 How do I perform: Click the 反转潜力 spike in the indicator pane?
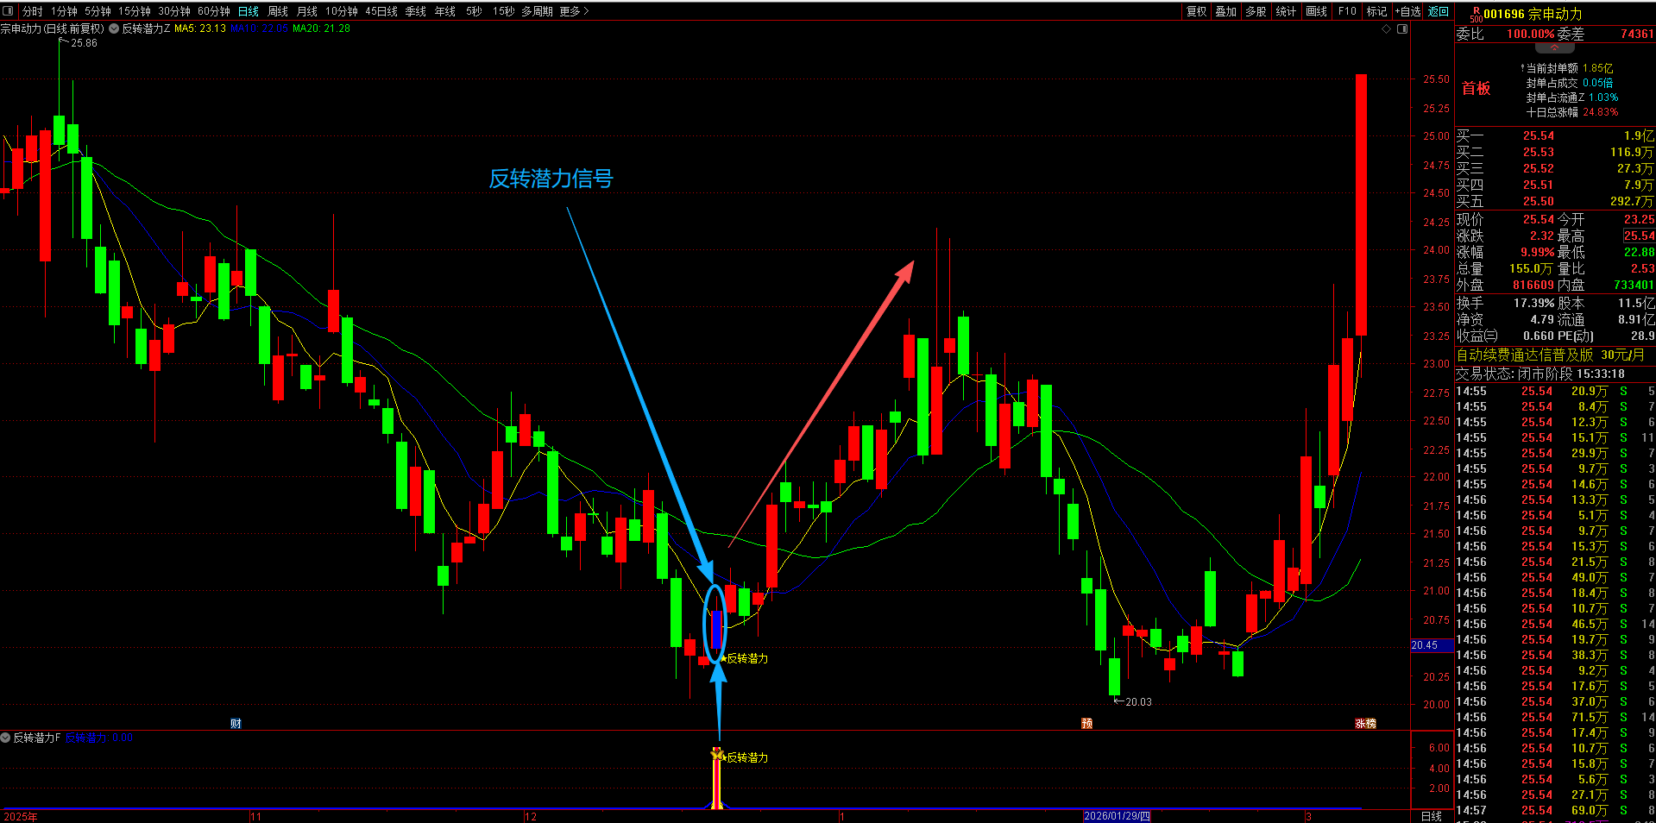tap(716, 778)
